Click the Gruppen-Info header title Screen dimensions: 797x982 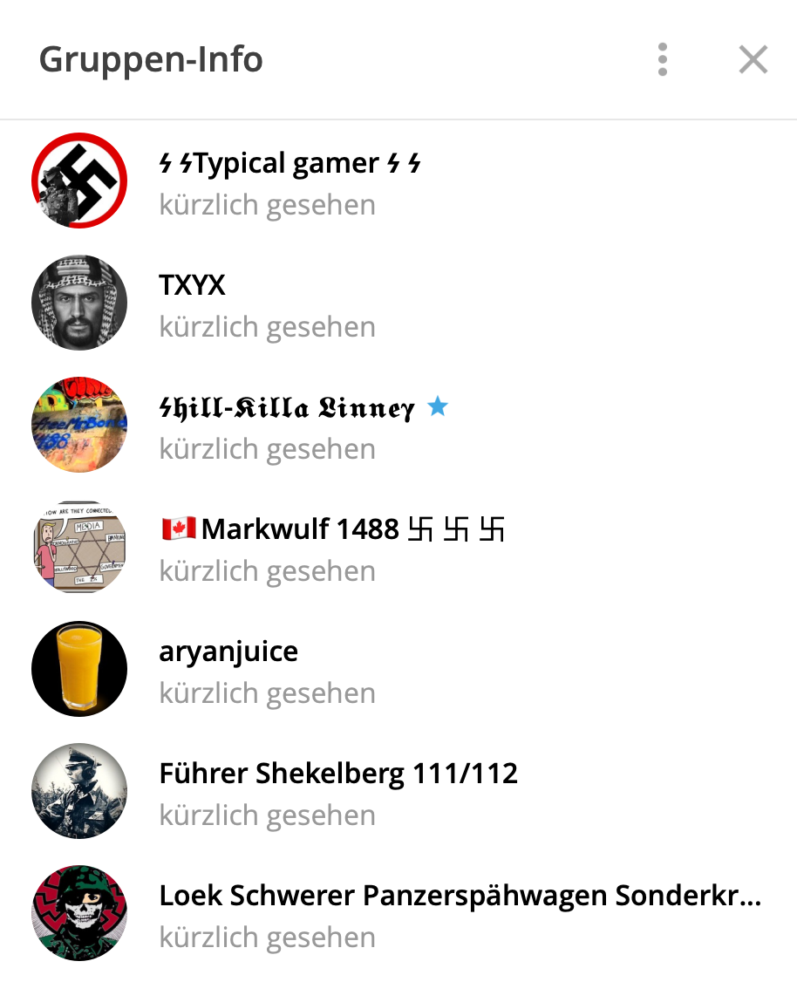click(151, 60)
